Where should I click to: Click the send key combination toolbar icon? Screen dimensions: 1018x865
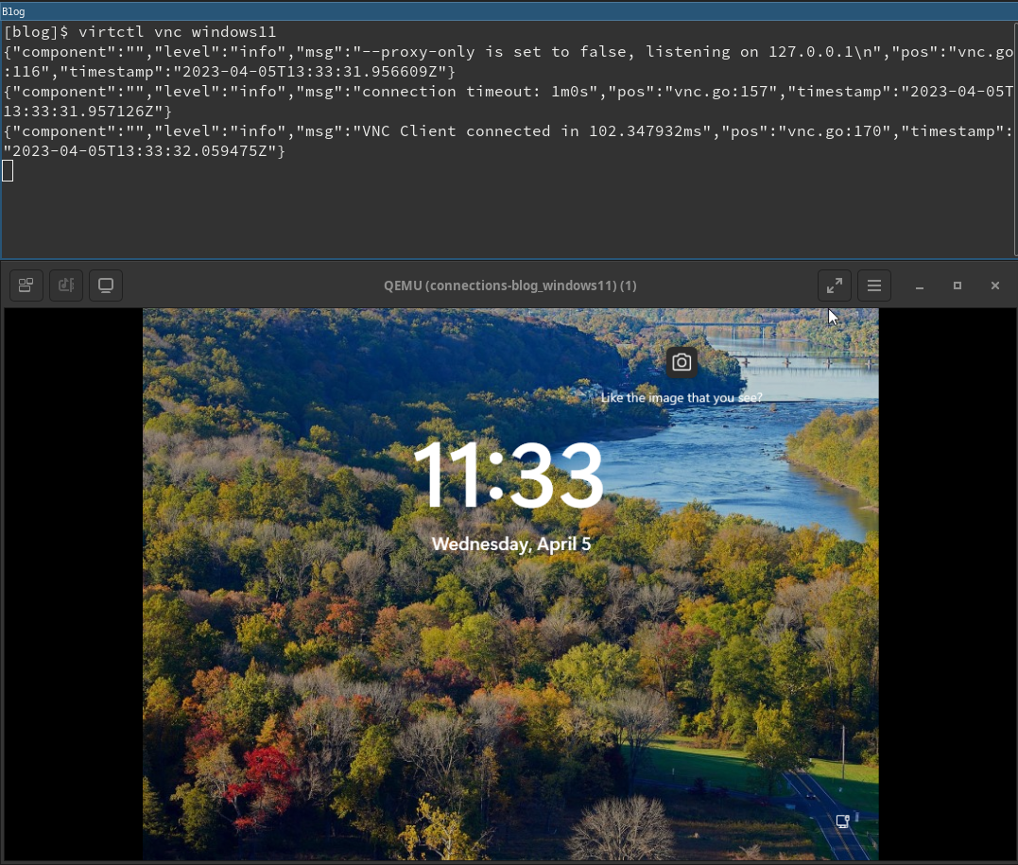(x=66, y=285)
